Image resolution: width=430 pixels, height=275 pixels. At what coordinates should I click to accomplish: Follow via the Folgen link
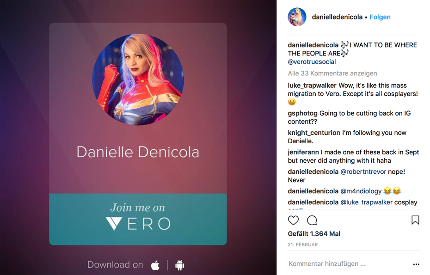380,17
